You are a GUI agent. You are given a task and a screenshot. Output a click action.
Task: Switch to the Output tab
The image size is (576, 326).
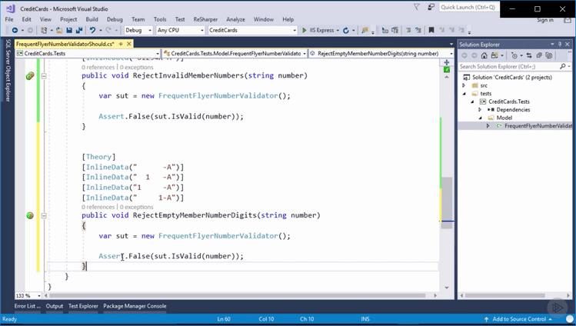55,306
